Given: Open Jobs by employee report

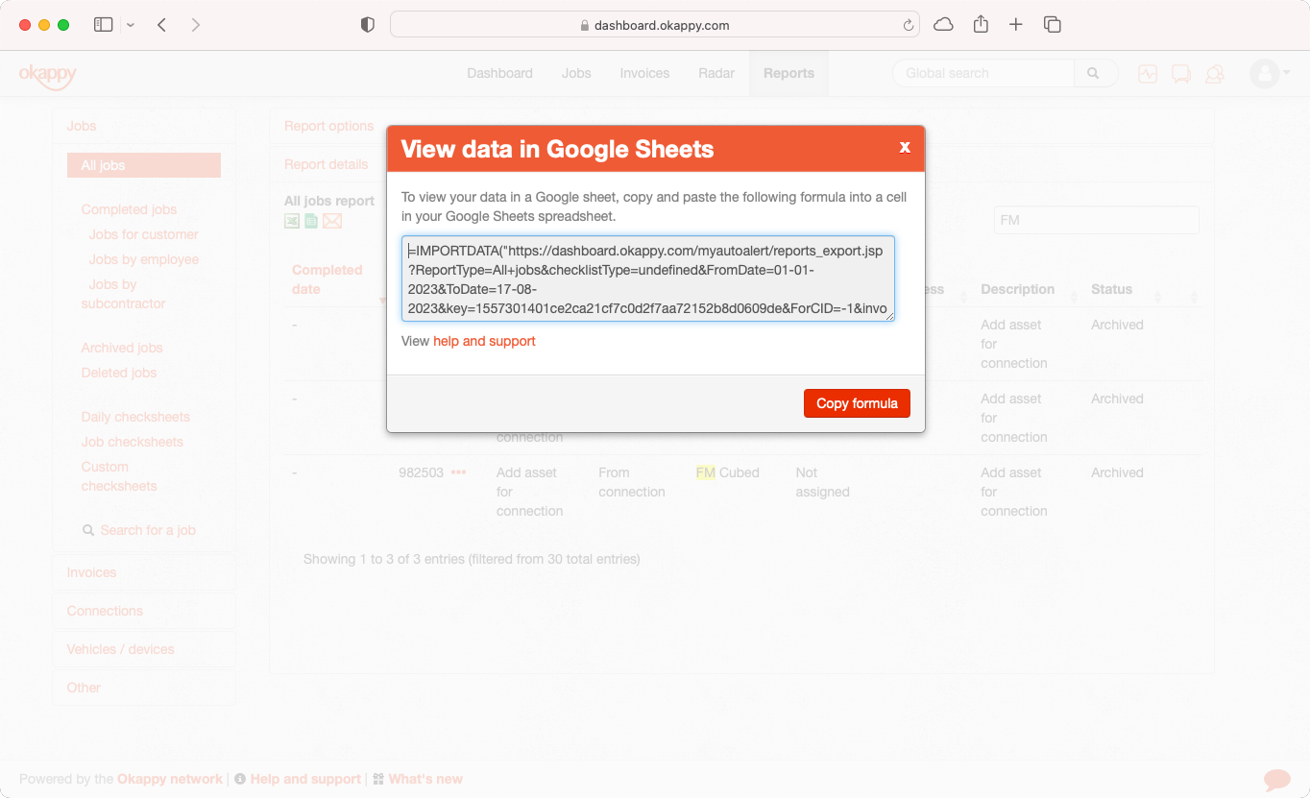Looking at the screenshot, I should tap(143, 259).
